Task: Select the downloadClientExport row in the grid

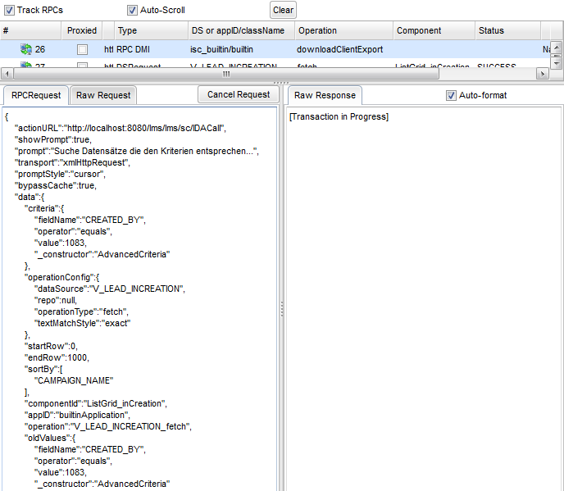Action: click(x=339, y=49)
